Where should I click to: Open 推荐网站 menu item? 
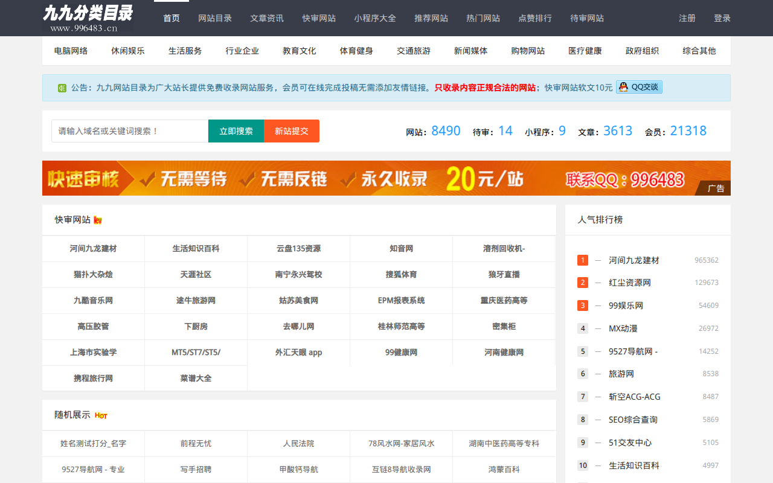pyautogui.click(x=431, y=18)
